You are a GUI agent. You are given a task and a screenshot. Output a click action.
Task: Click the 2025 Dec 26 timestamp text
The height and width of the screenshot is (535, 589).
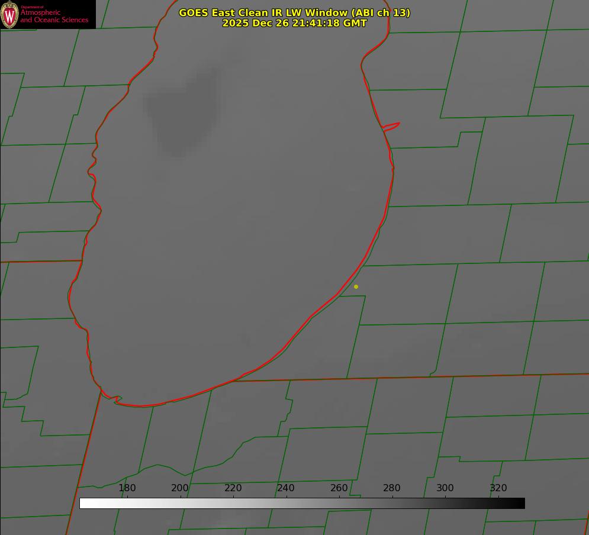coord(295,23)
